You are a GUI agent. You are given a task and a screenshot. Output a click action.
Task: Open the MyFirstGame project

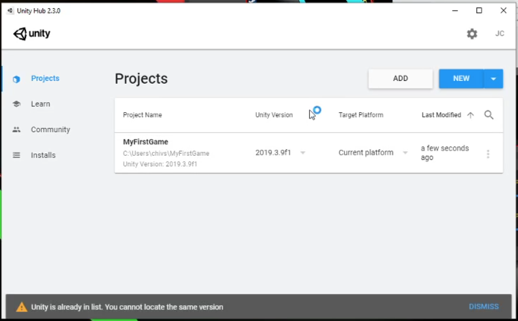click(x=146, y=142)
